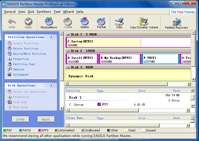Screen dimensions: 199x141
Task: Click disk map horizontal scroll right arrow
Action: pos(189,84)
